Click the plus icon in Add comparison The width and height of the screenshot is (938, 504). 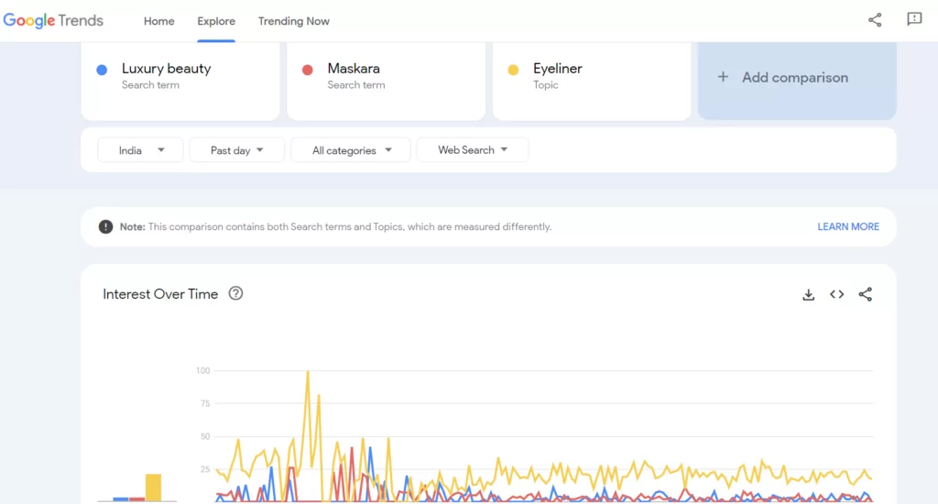point(724,77)
